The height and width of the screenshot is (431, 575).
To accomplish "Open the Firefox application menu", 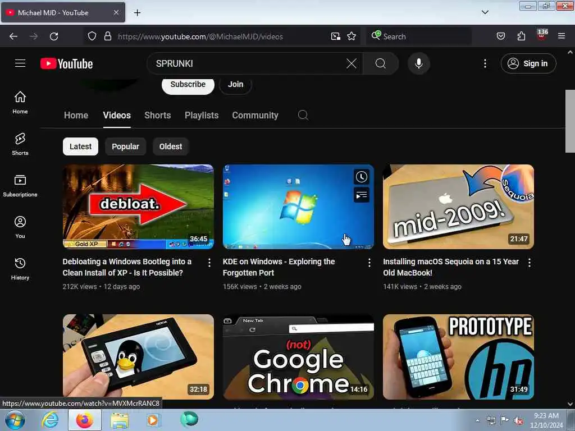I will pyautogui.click(x=562, y=36).
